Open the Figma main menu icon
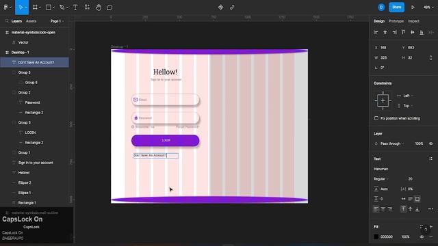Image resolution: width=438 pixels, height=246 pixels. (5, 8)
